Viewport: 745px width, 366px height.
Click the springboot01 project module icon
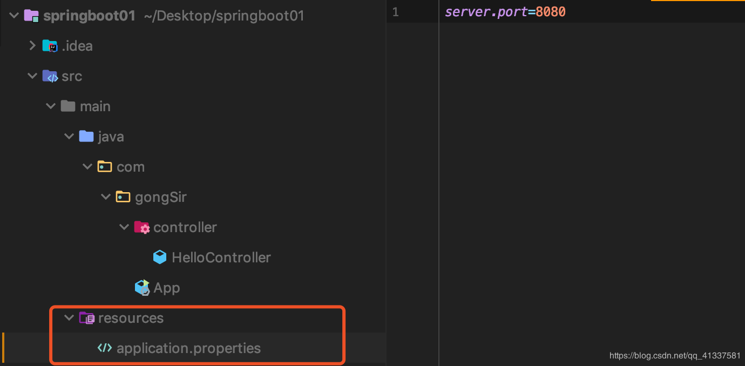pos(32,16)
